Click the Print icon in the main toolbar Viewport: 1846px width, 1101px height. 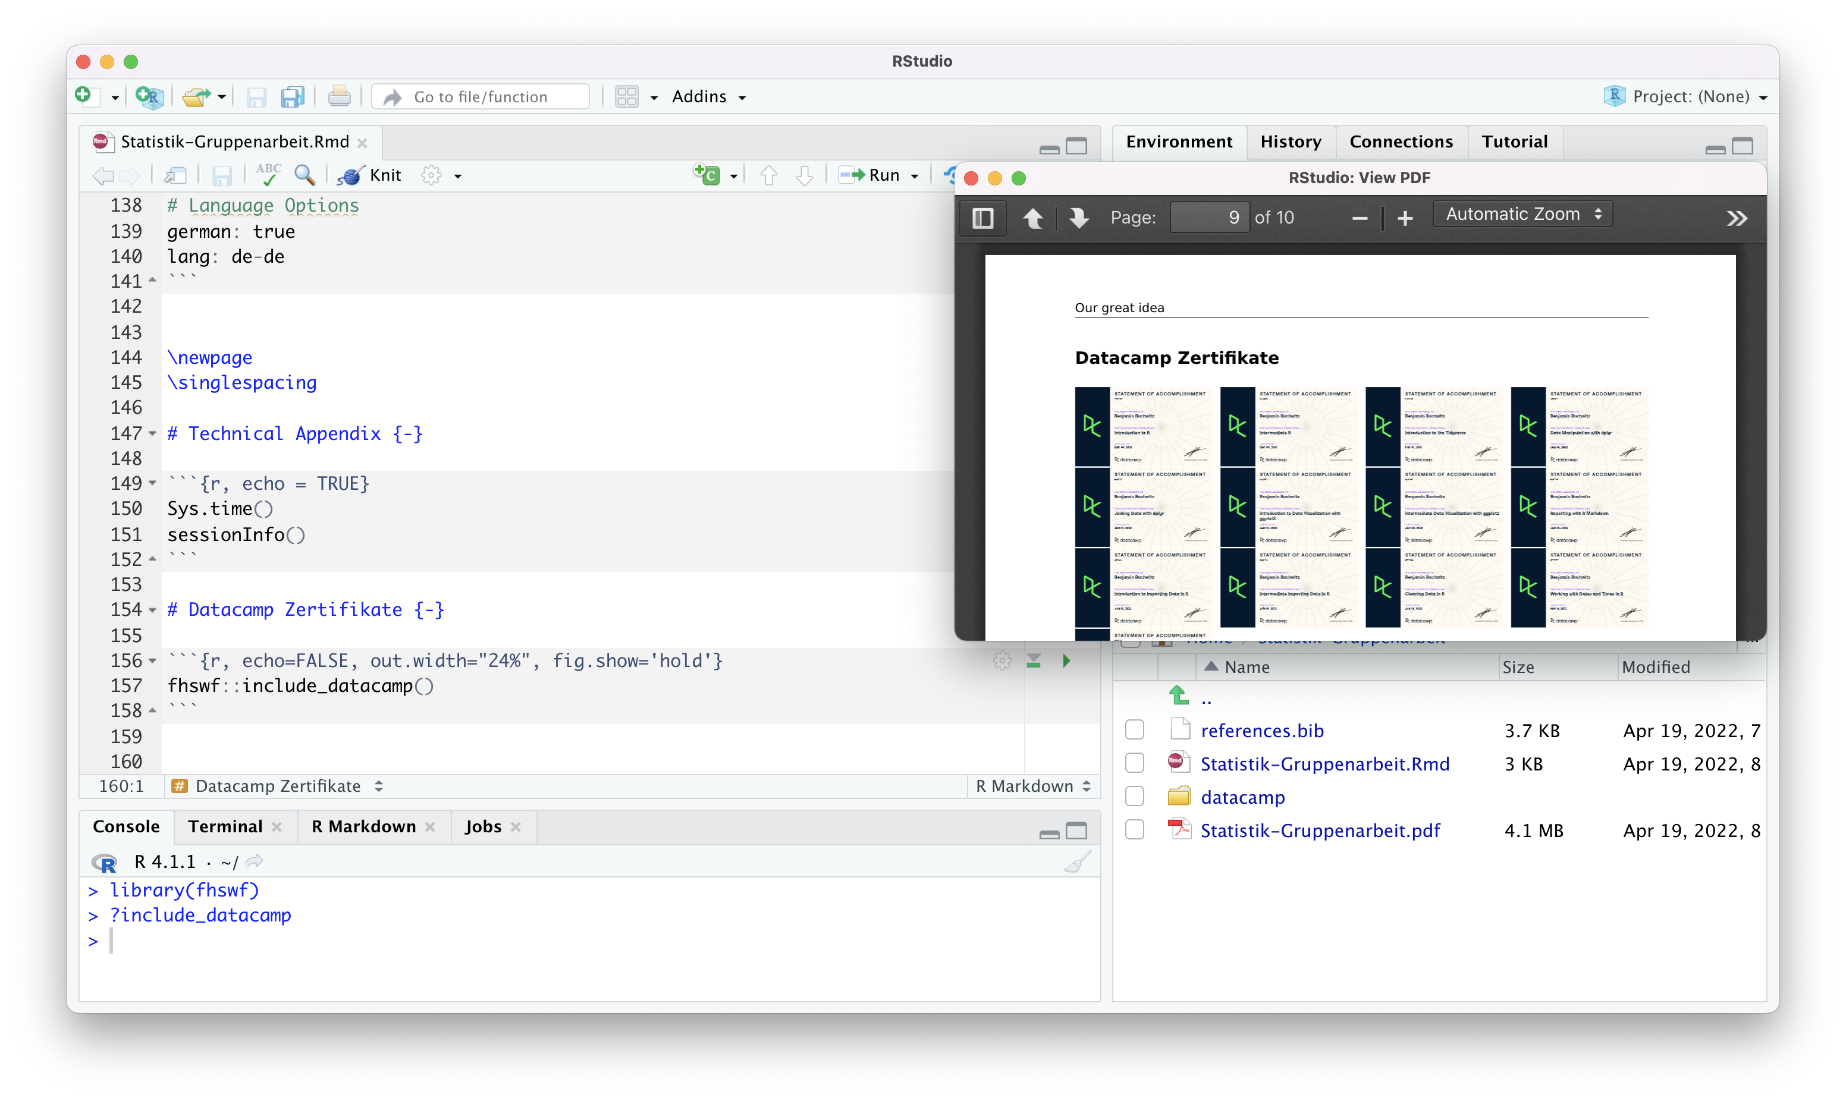pyautogui.click(x=339, y=96)
